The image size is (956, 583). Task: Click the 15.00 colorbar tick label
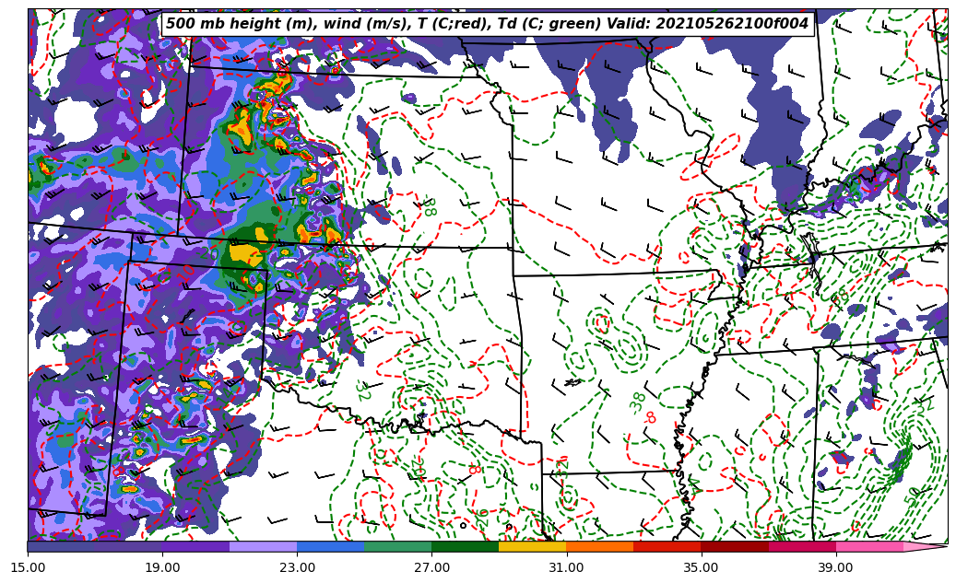click(x=28, y=567)
